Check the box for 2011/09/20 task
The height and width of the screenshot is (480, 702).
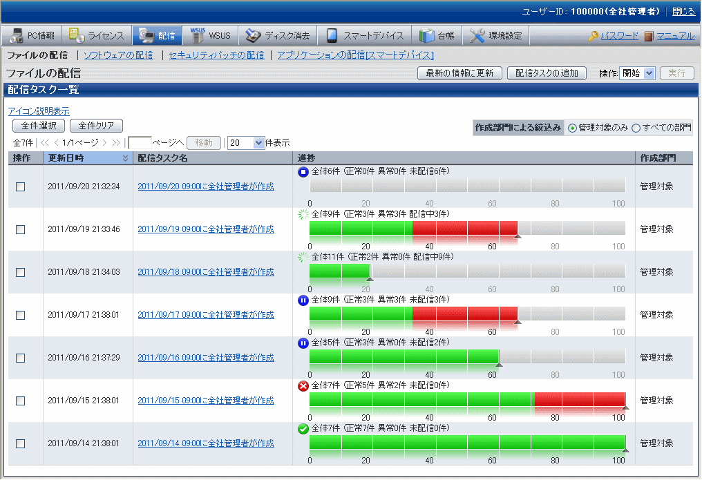click(x=21, y=186)
